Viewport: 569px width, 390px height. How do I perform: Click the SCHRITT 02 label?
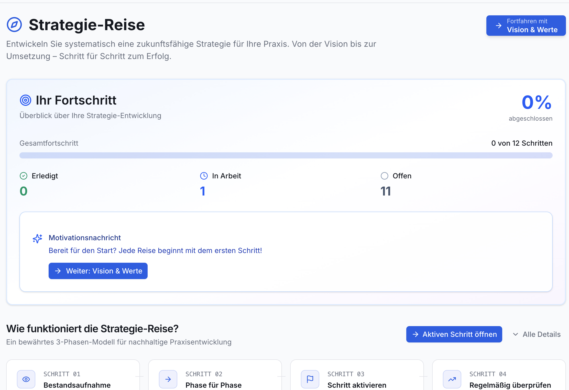pos(204,374)
